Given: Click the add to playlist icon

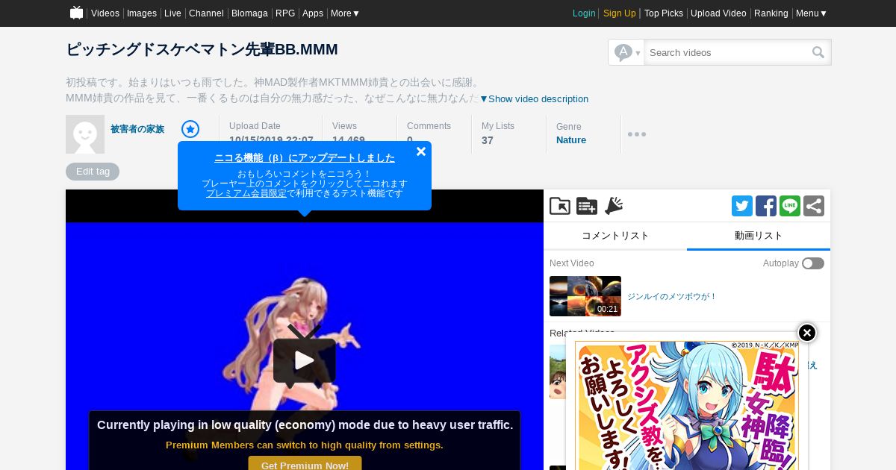Looking at the screenshot, I should [x=587, y=206].
